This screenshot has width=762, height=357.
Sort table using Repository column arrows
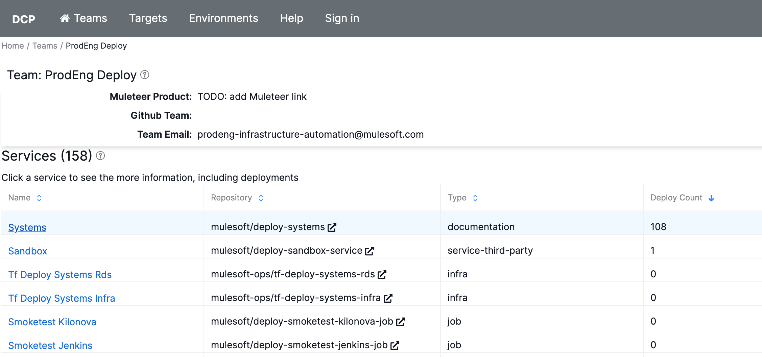(x=261, y=198)
